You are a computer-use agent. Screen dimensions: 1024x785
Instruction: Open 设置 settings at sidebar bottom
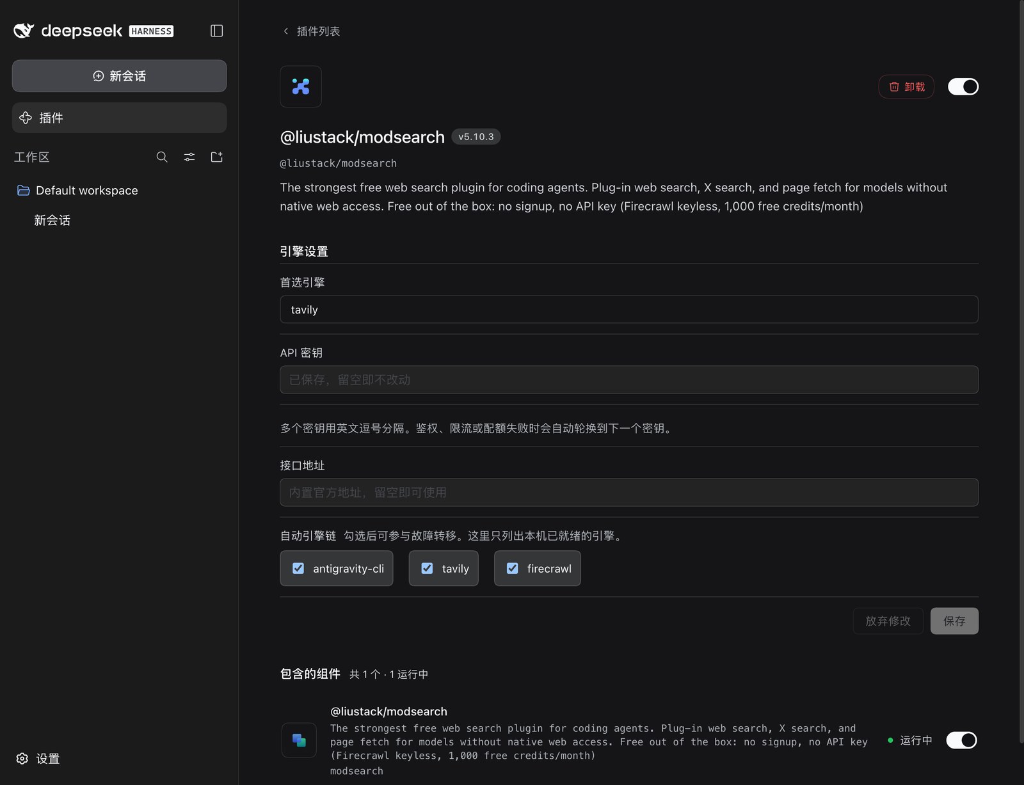coord(38,759)
